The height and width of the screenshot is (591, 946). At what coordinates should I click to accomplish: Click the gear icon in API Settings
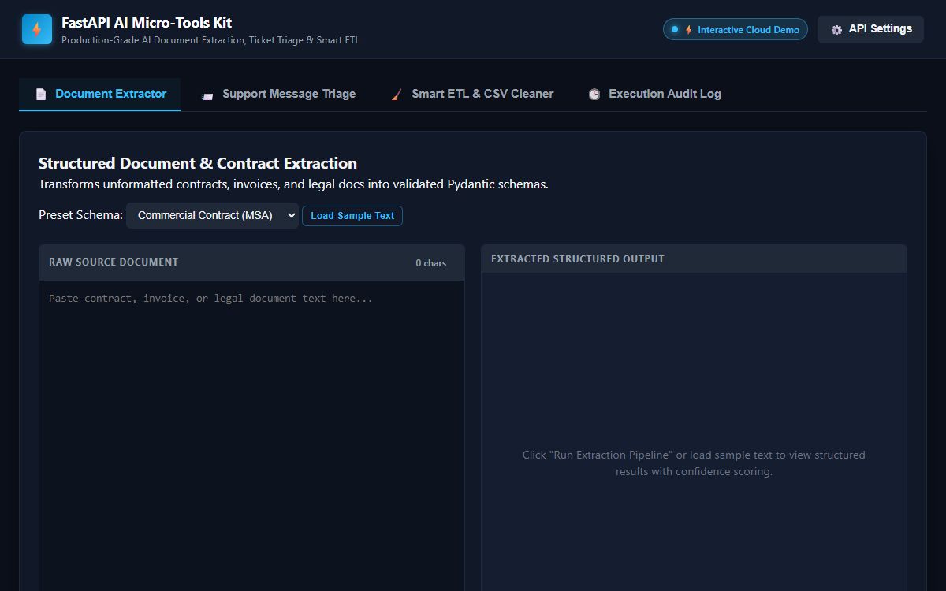coord(836,29)
